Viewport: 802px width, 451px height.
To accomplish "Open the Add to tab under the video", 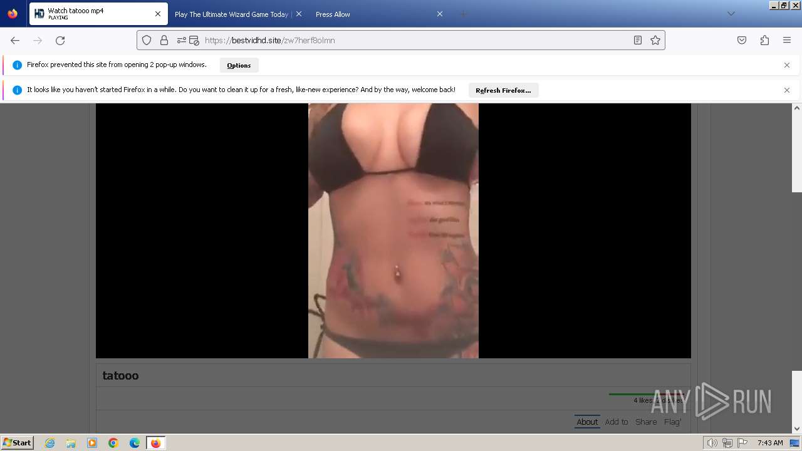I will click(617, 422).
